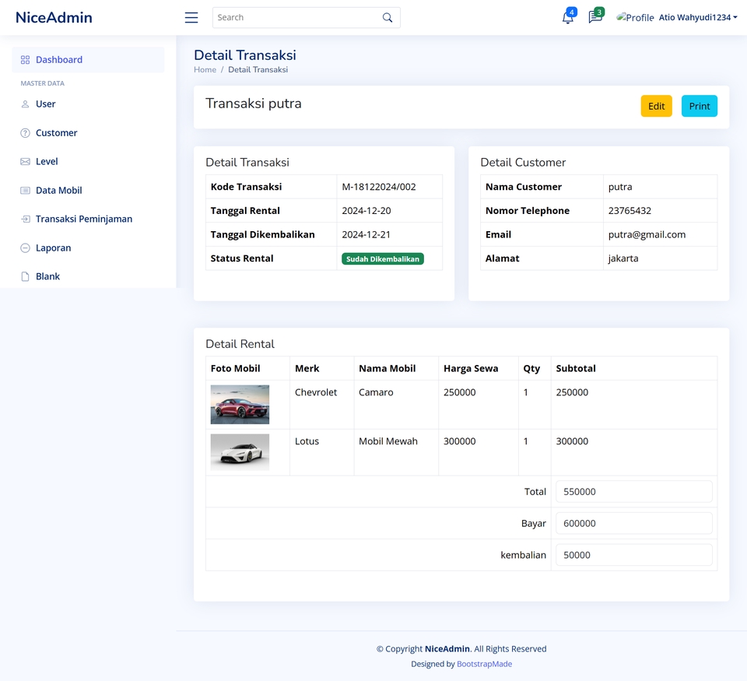
Task: Click the Laporan dash-circle icon
Action: 25,247
